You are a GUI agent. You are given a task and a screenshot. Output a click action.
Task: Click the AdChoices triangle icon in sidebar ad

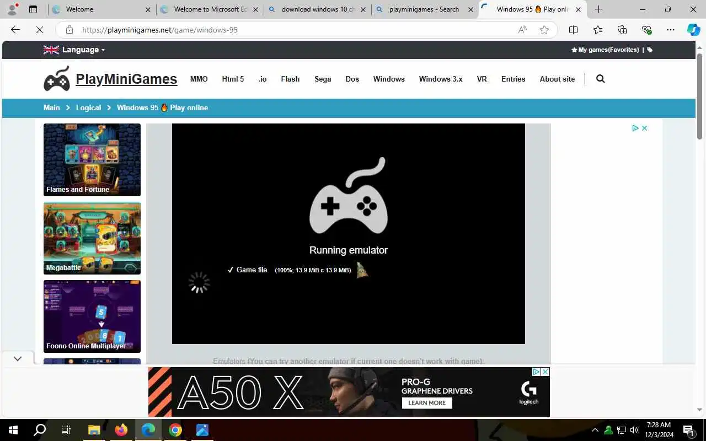635,128
